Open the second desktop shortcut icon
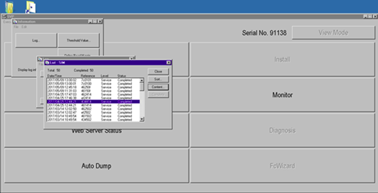 click(31, 7)
